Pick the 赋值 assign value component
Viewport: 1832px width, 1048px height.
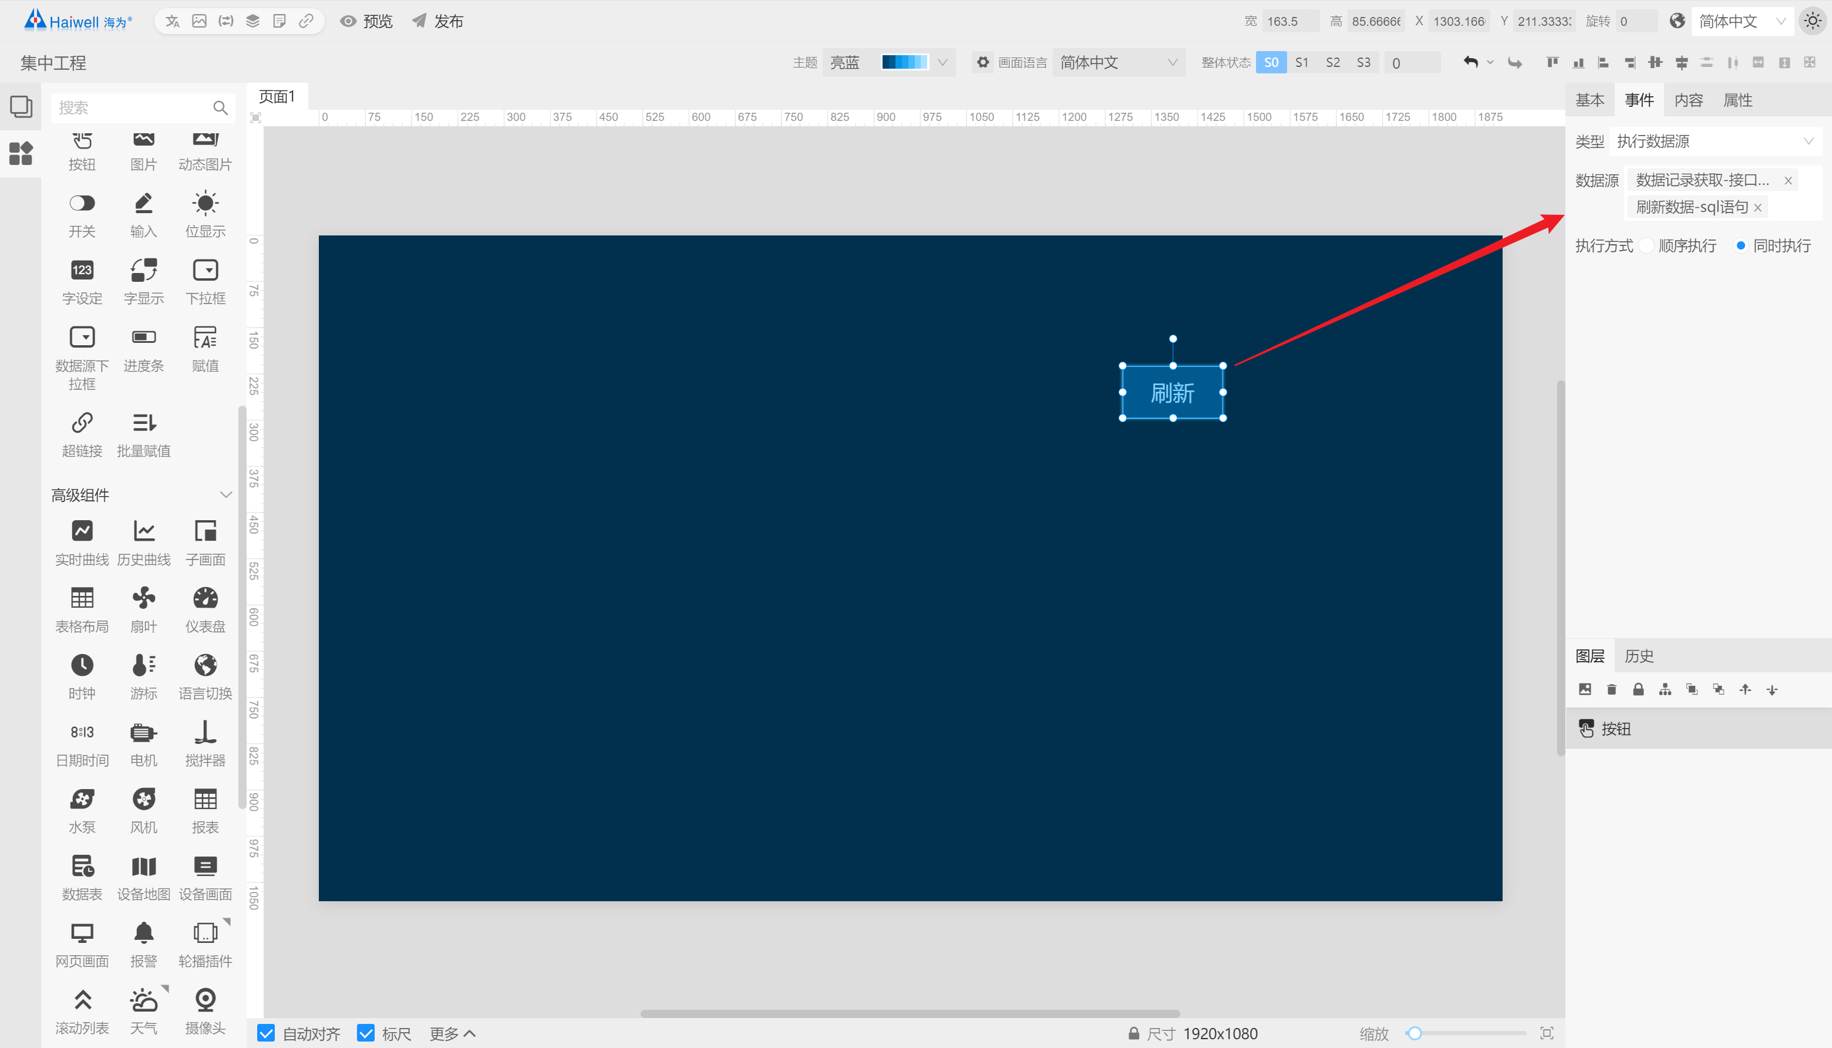pos(205,348)
